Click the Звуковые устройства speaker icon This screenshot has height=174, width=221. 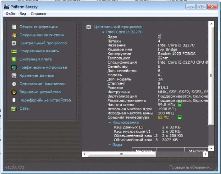tap(14, 92)
